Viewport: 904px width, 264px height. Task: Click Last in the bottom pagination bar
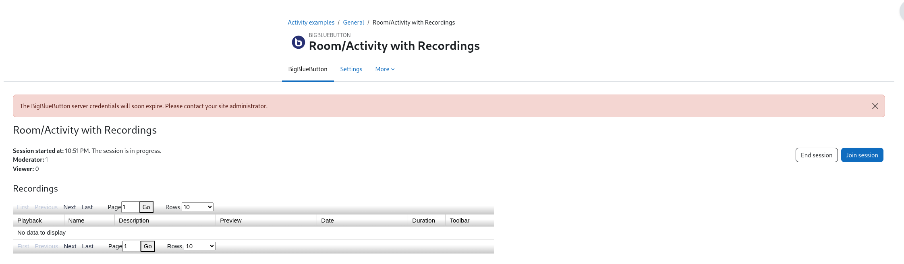87,246
